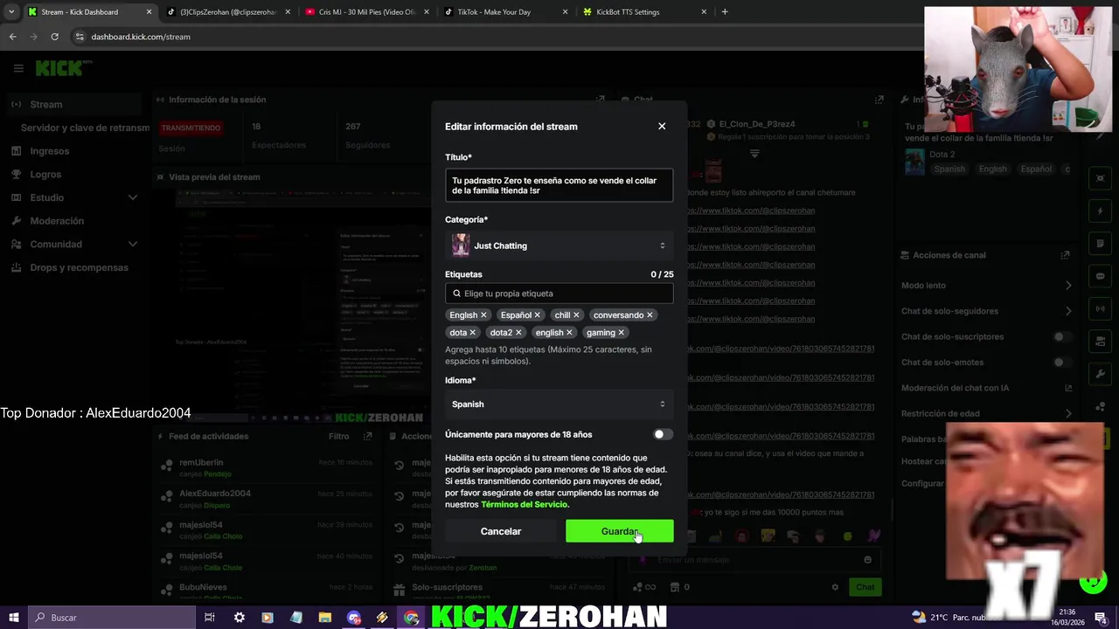1119x629 pixels.
Task: Switch to Cris MJ YouTube tab
Action: [365, 12]
